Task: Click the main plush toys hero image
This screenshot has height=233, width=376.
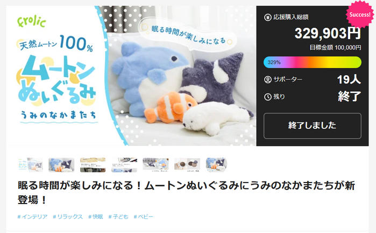Action: coord(131,76)
